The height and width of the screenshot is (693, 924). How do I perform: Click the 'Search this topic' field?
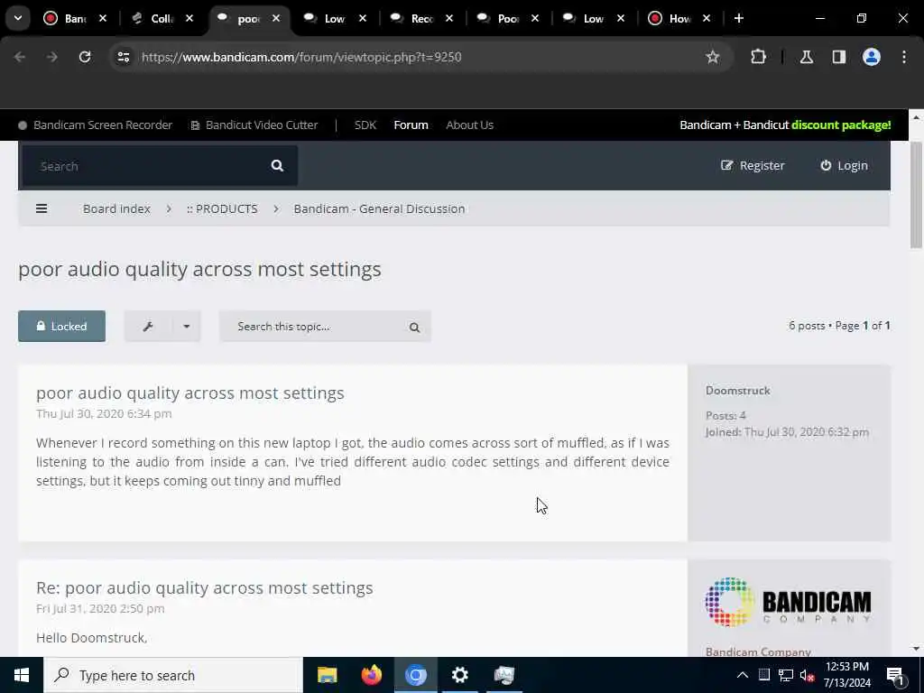310,327
